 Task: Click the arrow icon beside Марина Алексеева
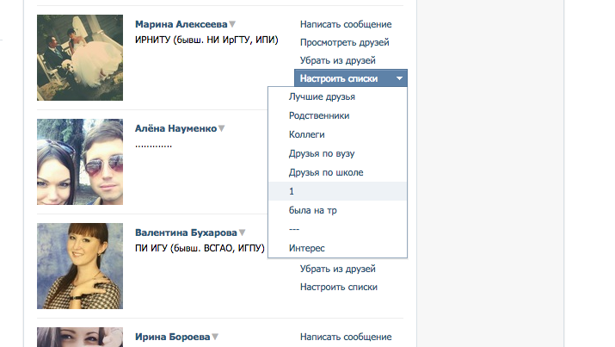coord(232,24)
